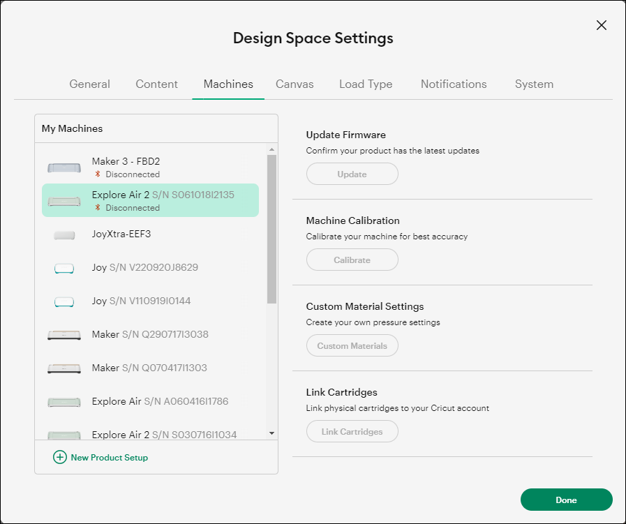Click the Joy S/N V110919I0144 machine icon
Screen dimensions: 626x524
coord(64,301)
